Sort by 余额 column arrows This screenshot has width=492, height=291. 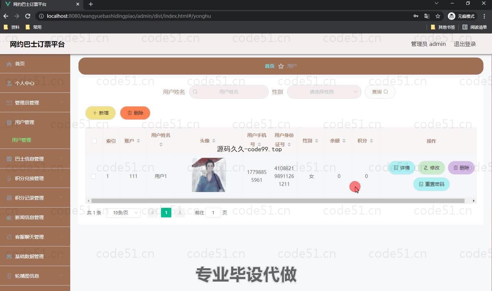344,141
